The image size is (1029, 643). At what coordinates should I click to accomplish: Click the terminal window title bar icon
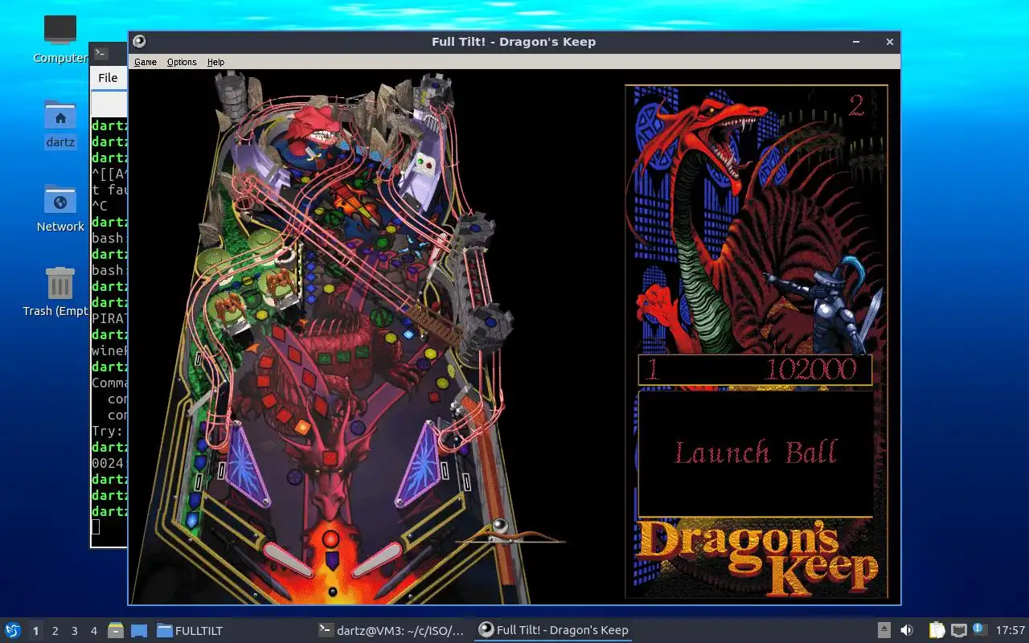click(100, 53)
